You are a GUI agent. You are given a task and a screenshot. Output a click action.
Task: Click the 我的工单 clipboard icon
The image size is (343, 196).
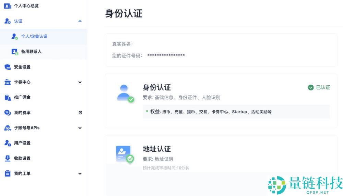click(8, 173)
